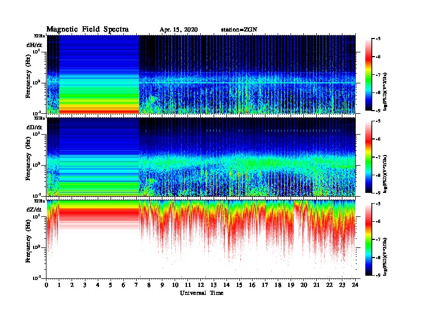Select the "dH/dt" panel label

click(34, 45)
